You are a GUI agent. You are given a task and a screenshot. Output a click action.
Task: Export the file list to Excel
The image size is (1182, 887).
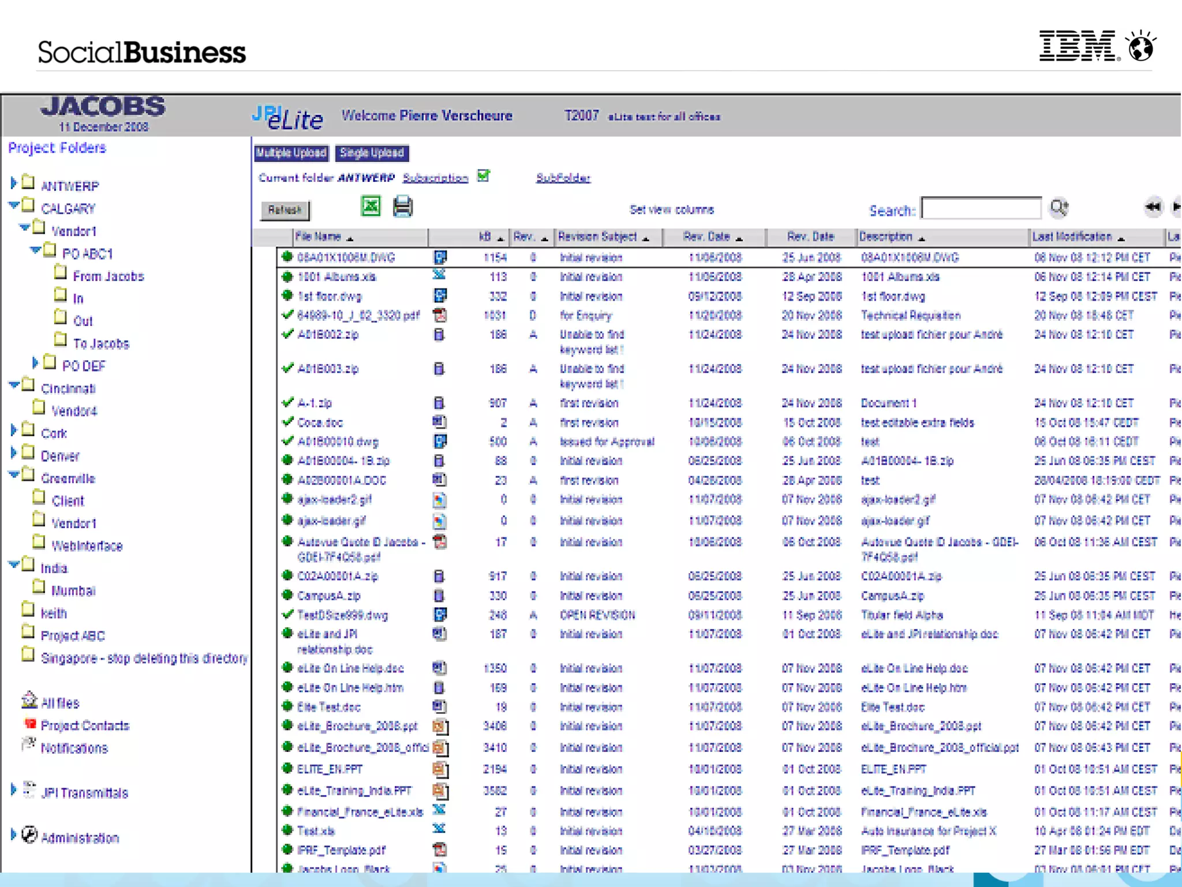coord(371,207)
